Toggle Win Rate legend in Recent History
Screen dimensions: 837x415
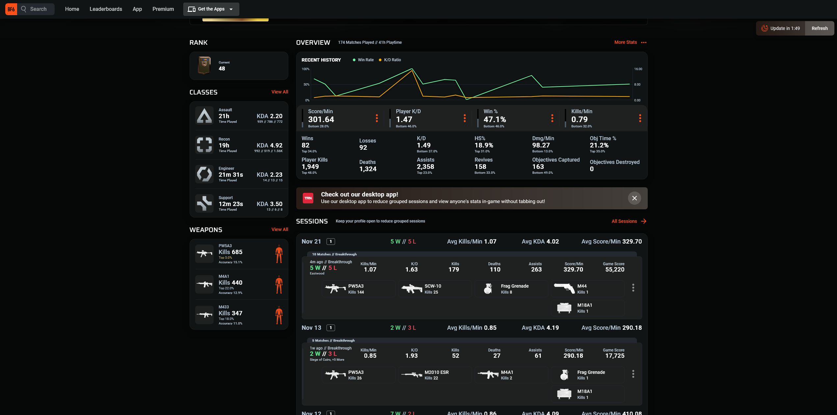coord(363,60)
